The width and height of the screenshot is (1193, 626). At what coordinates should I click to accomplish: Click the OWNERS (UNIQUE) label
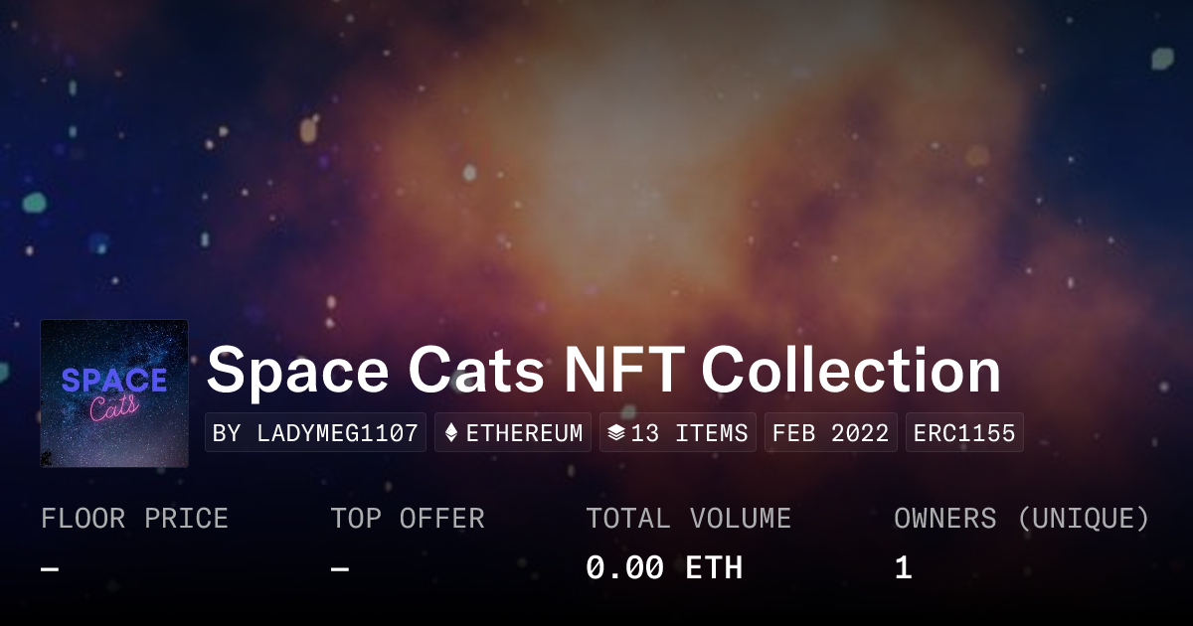pos(1021,518)
